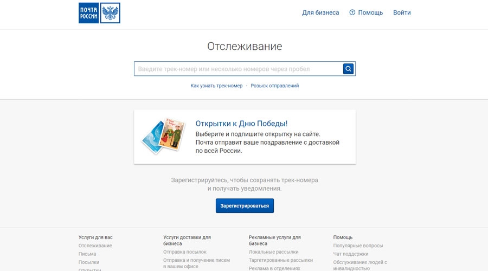Click the question mark help icon
Image resolution: width=488 pixels, height=271 pixels.
tap(352, 12)
